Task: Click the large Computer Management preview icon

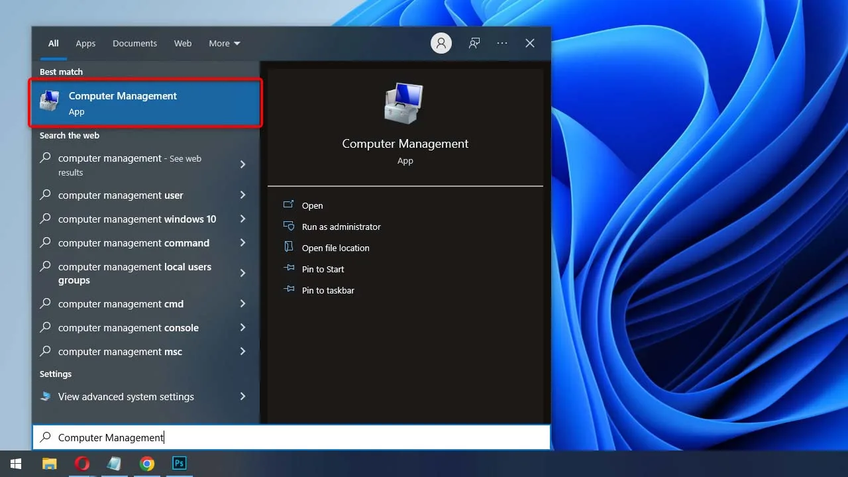Action: [x=405, y=103]
